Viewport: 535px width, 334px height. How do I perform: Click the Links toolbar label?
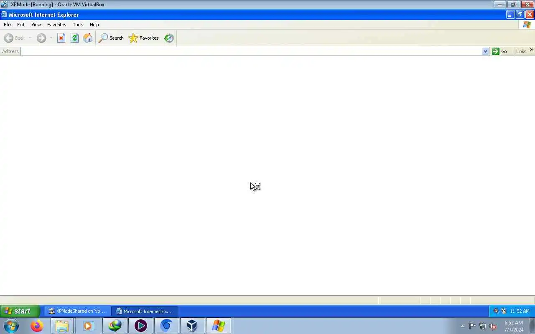[x=521, y=51]
